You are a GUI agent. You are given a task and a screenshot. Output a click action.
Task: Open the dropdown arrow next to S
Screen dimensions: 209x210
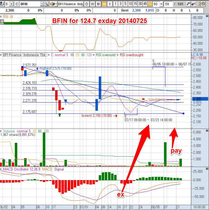coord(12,4)
